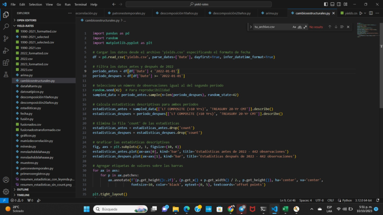Screen dimensions: 383x215
Task: Click the Python language mode indicator
Action: 347,200
